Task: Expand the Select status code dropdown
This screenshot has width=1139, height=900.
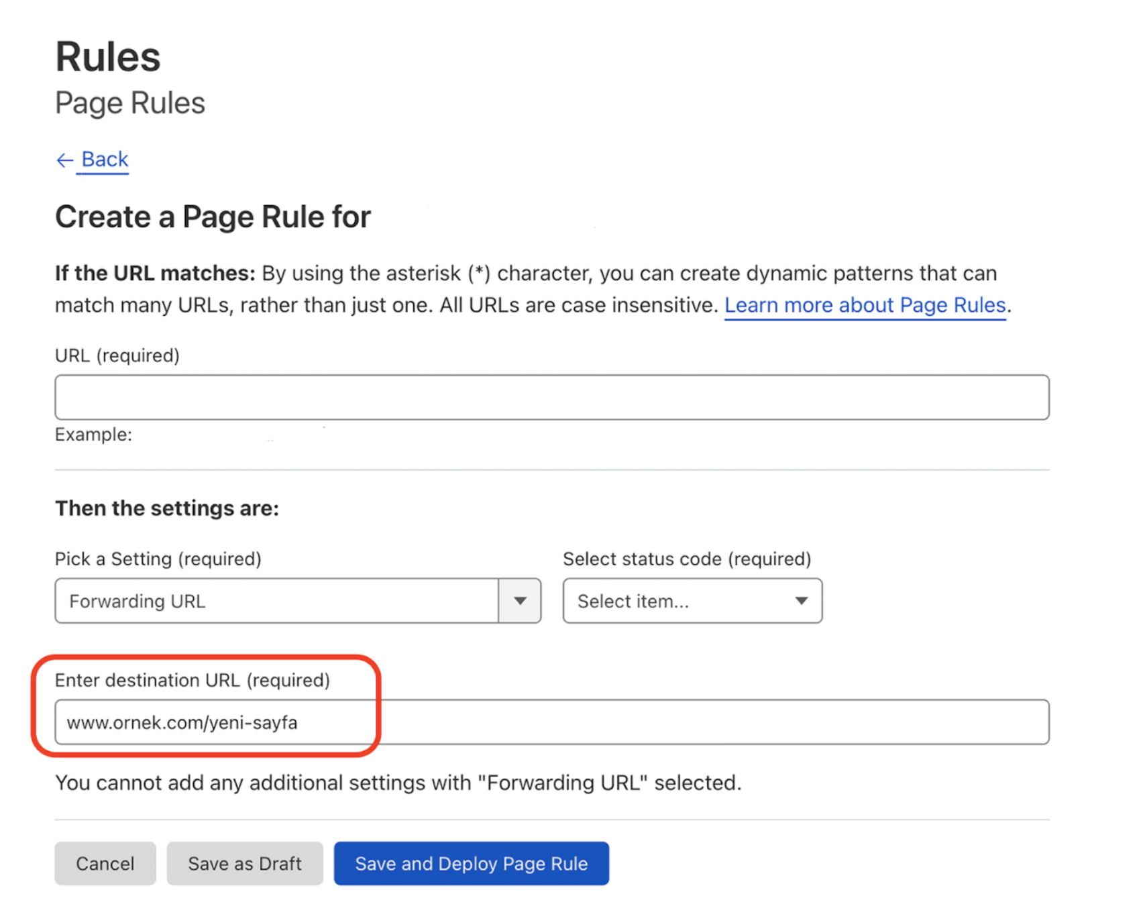Action: 692,601
